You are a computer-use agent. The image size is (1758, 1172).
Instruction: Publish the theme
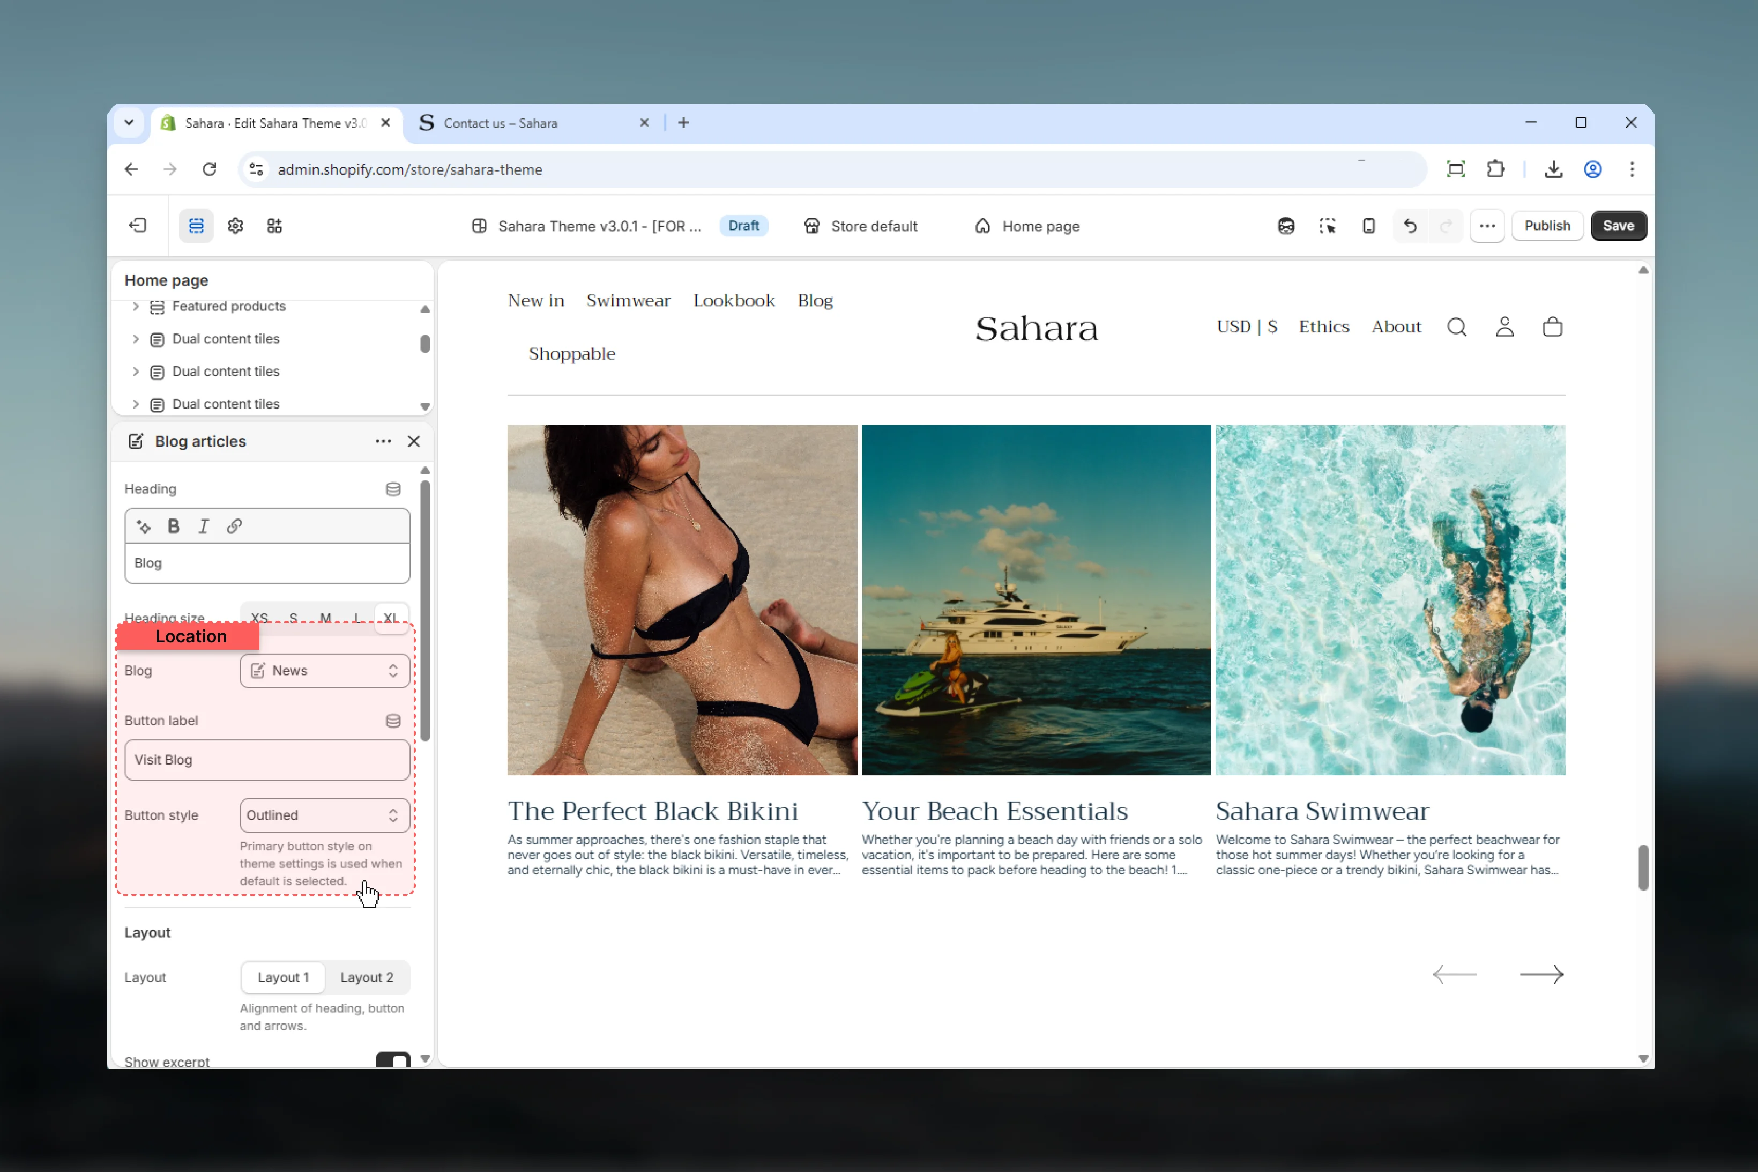click(x=1547, y=226)
